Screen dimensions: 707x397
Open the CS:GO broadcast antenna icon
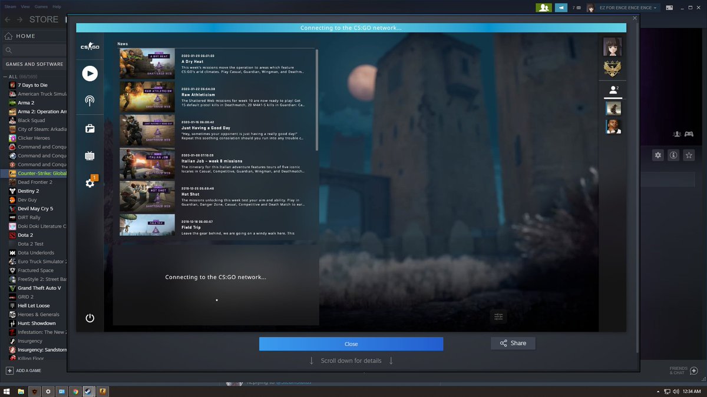pyautogui.click(x=90, y=101)
